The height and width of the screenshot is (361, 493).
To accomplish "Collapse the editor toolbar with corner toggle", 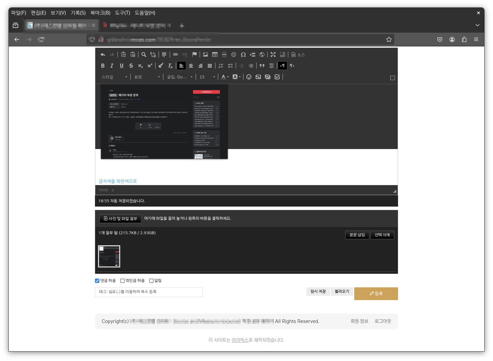I will click(393, 78).
